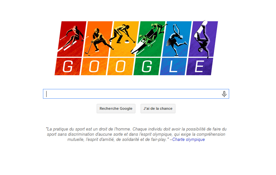Click the J'ai de la chance button

(x=158, y=108)
